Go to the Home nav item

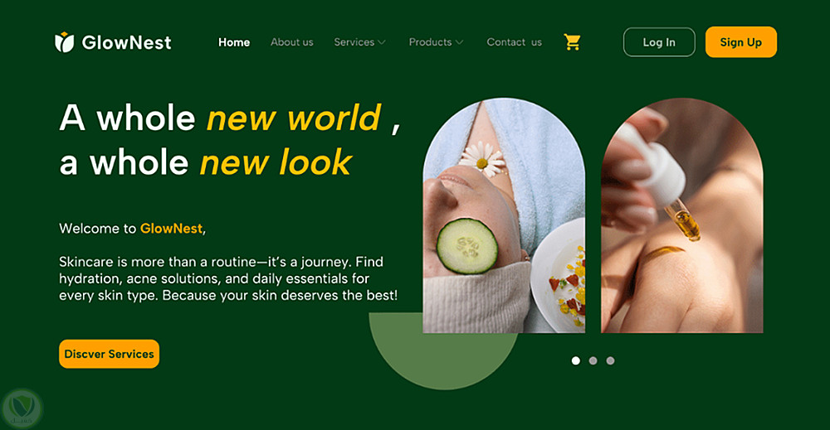[x=234, y=42]
